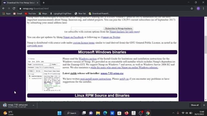Click the Microsoft Windows binaries heading

[x=102, y=52]
